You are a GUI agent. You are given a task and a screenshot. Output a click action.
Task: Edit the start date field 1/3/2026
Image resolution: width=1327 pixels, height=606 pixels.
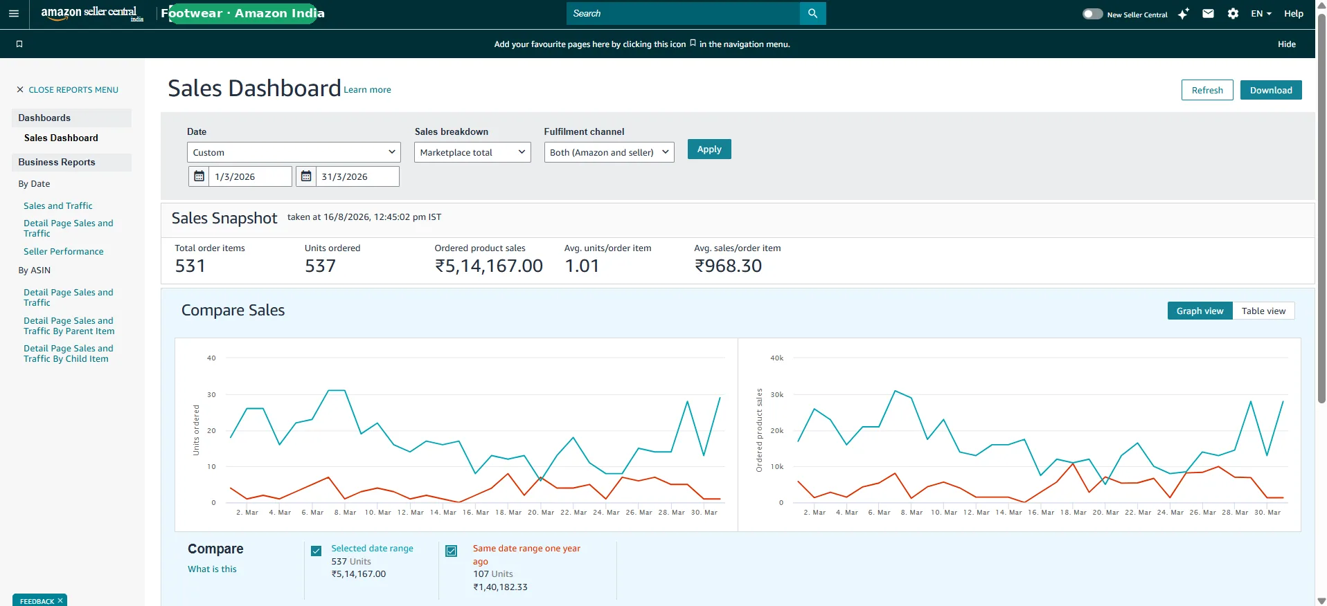(x=250, y=176)
